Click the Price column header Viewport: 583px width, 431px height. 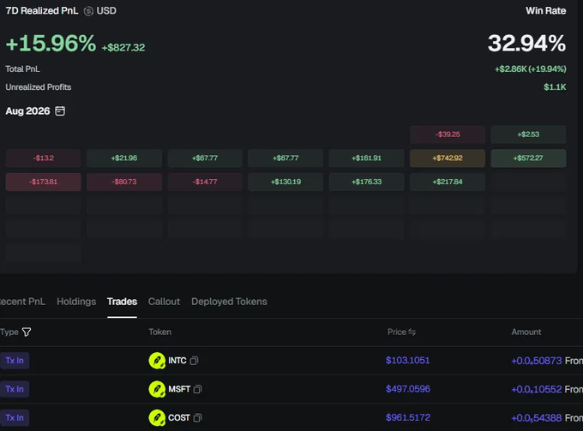(x=397, y=332)
